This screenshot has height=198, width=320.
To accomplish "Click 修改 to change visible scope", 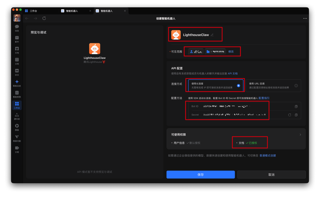I will pos(232,51).
